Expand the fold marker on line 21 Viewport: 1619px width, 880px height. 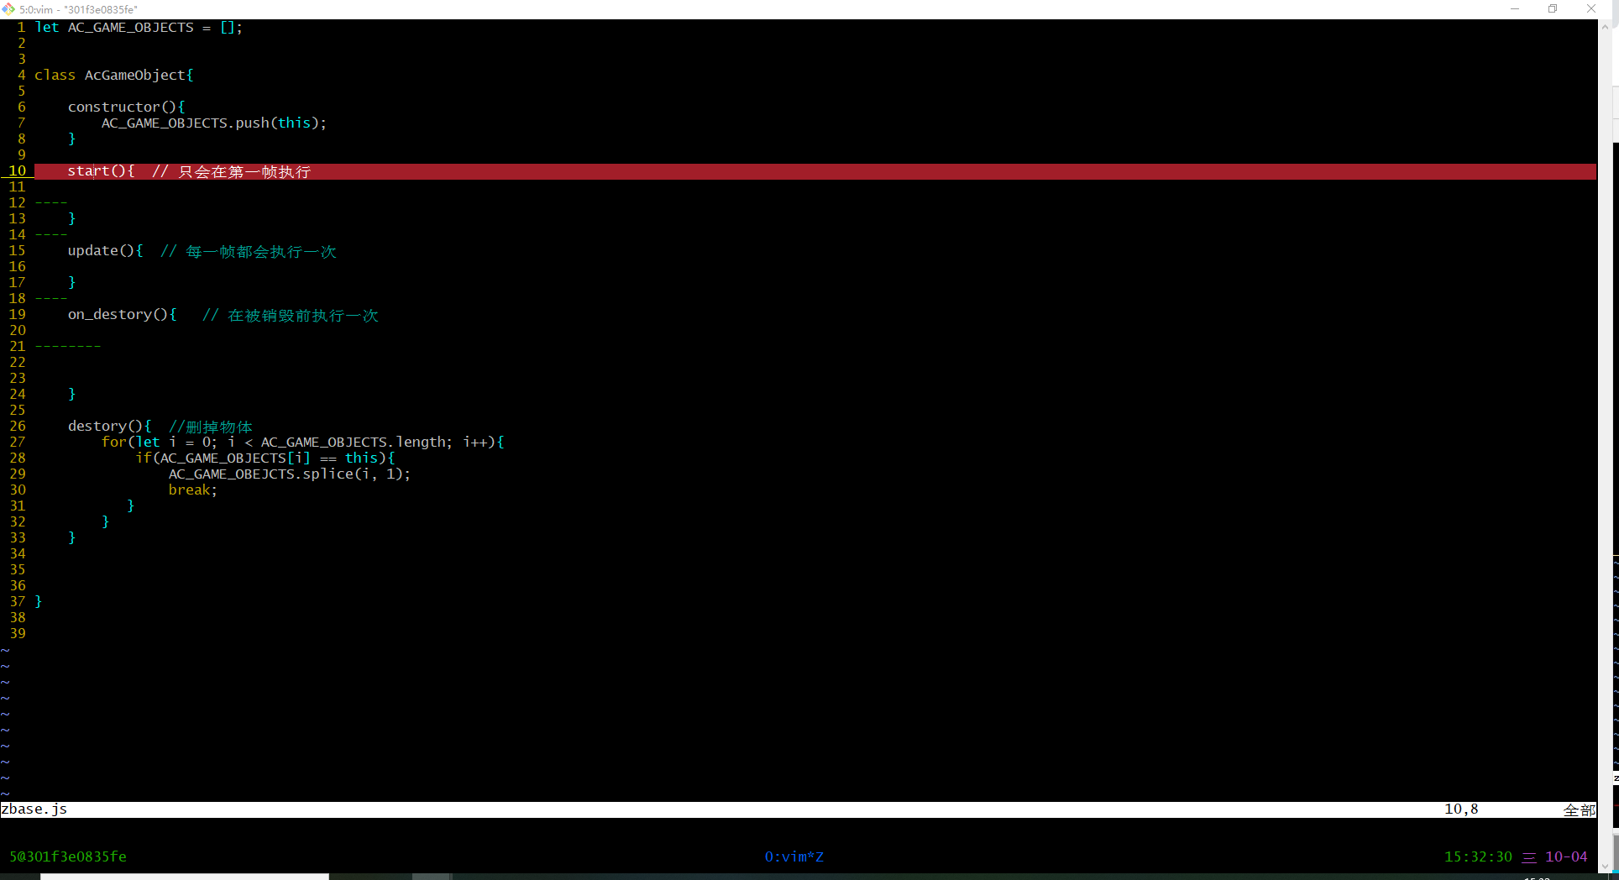point(67,347)
